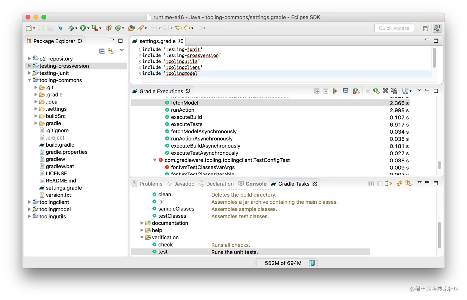Expand the toolingclient project

click(29, 202)
